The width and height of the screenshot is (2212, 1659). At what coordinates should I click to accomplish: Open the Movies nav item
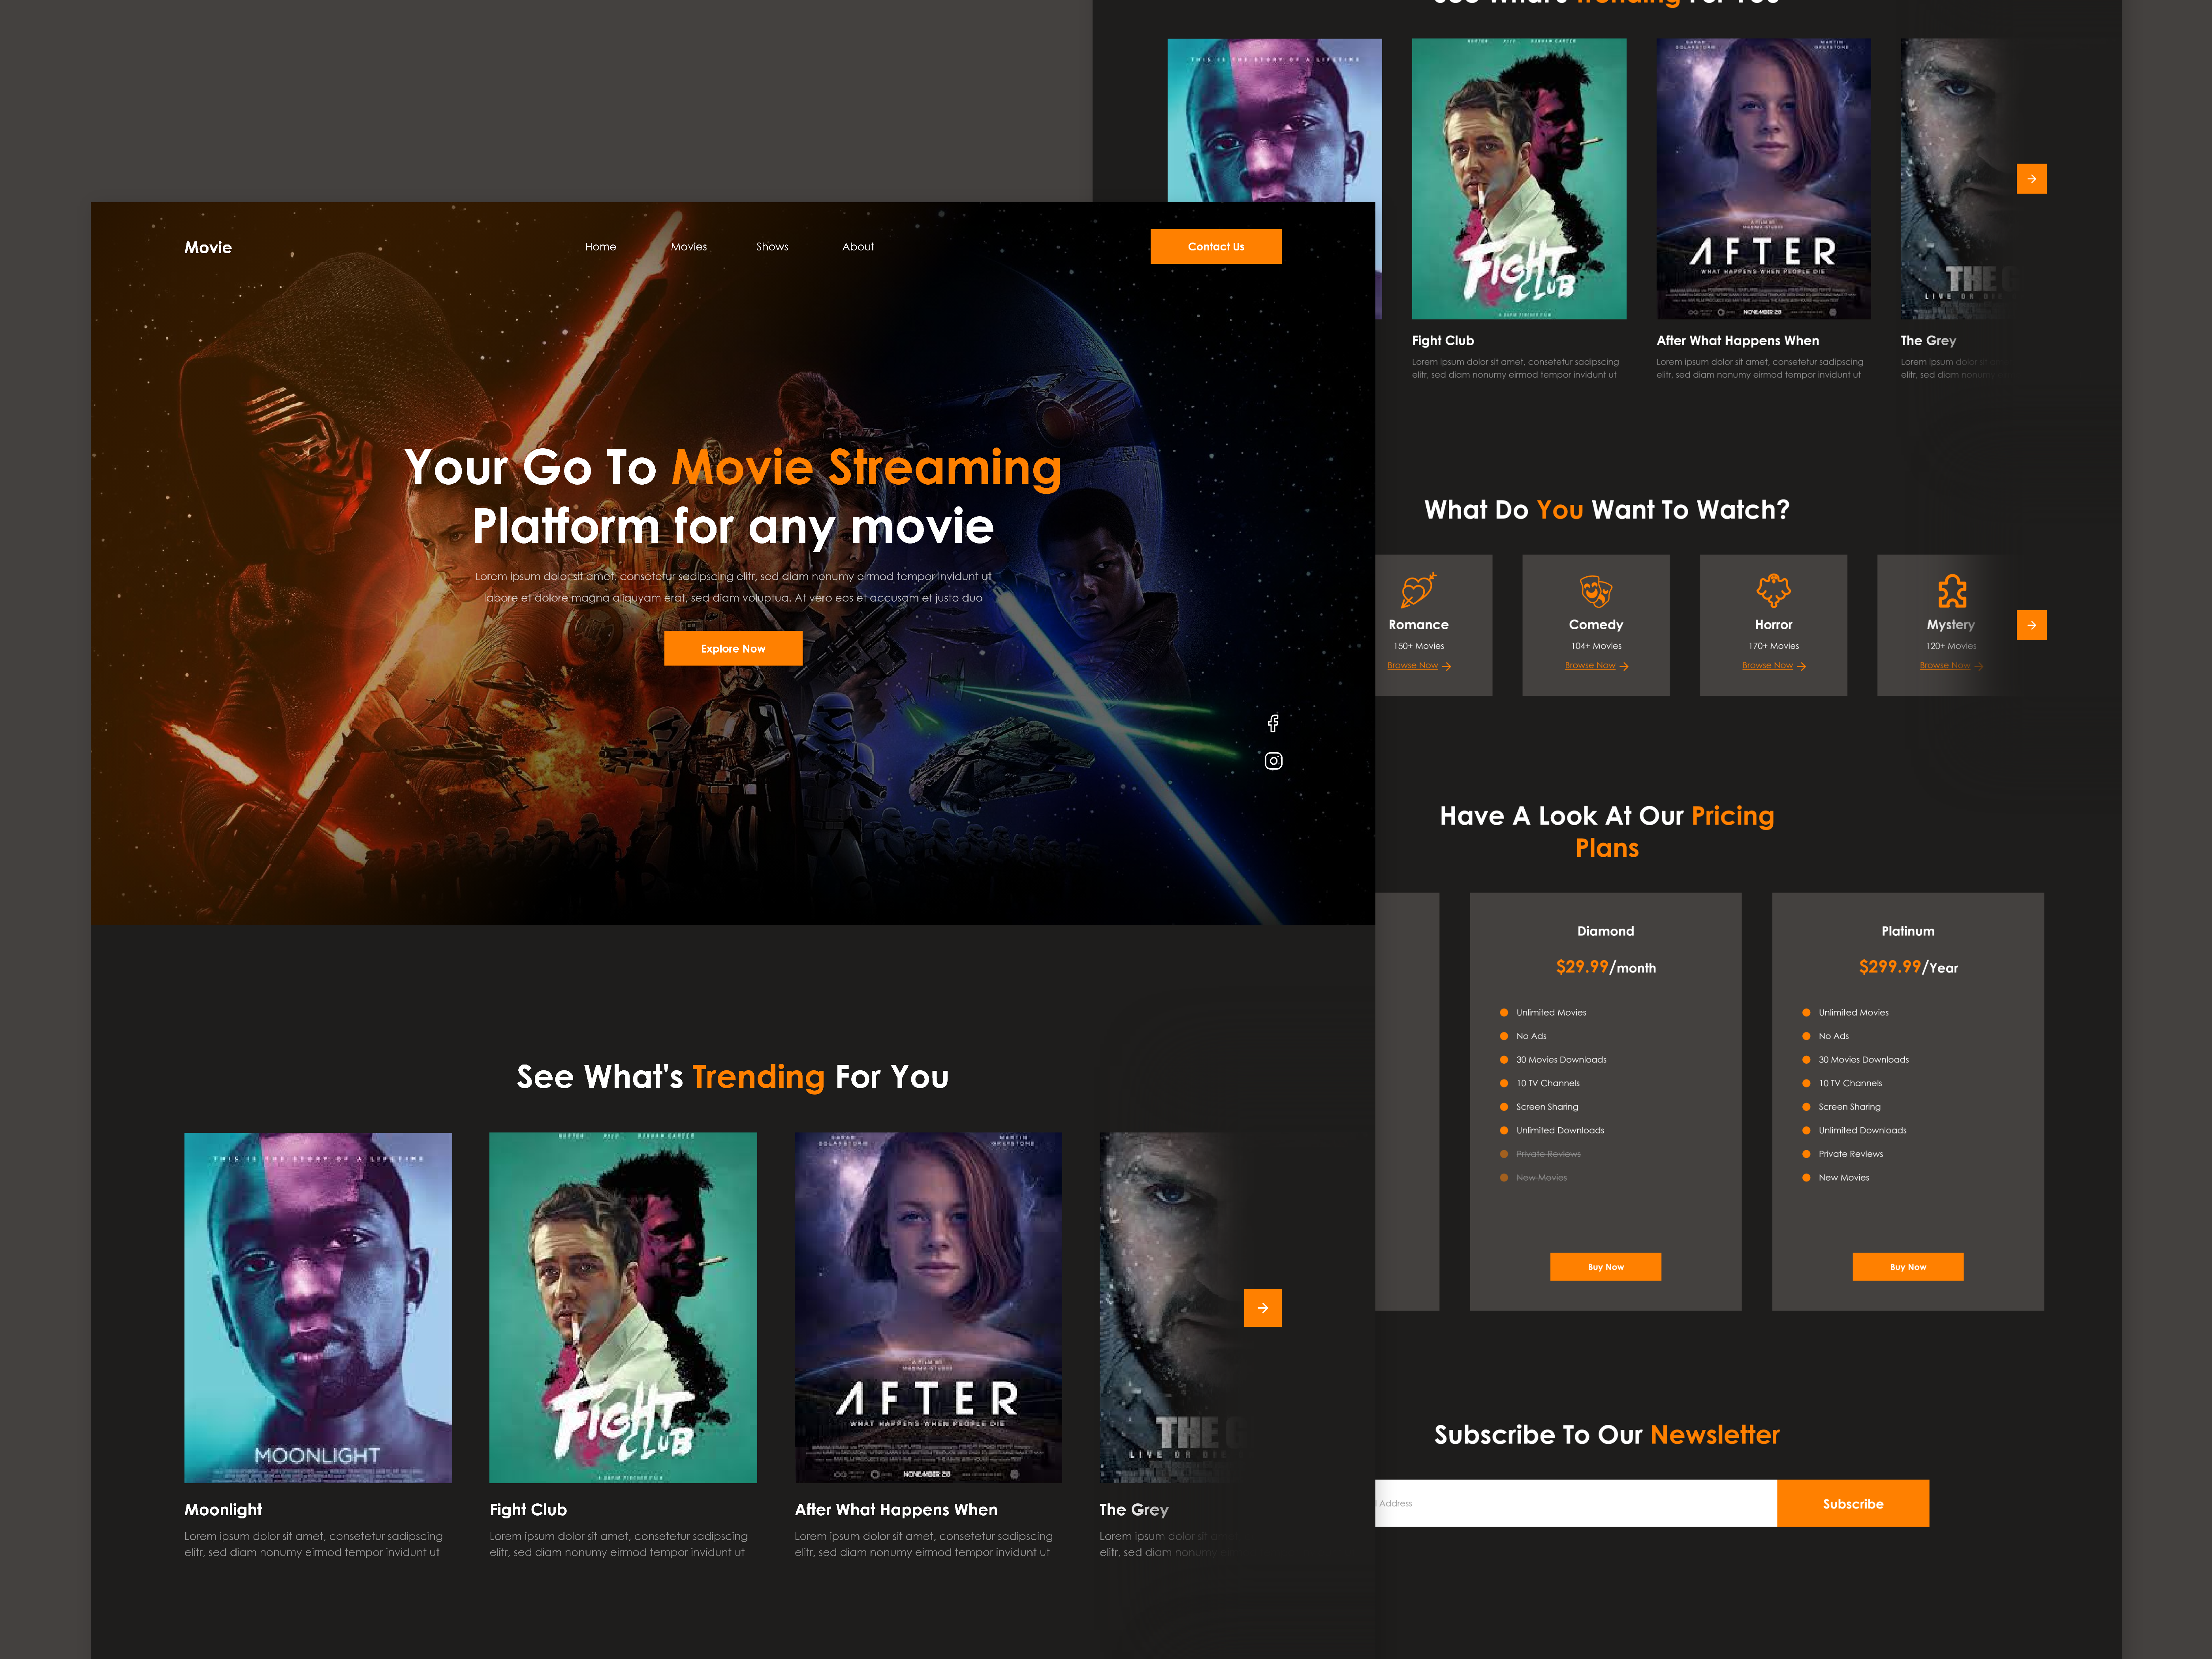[689, 247]
